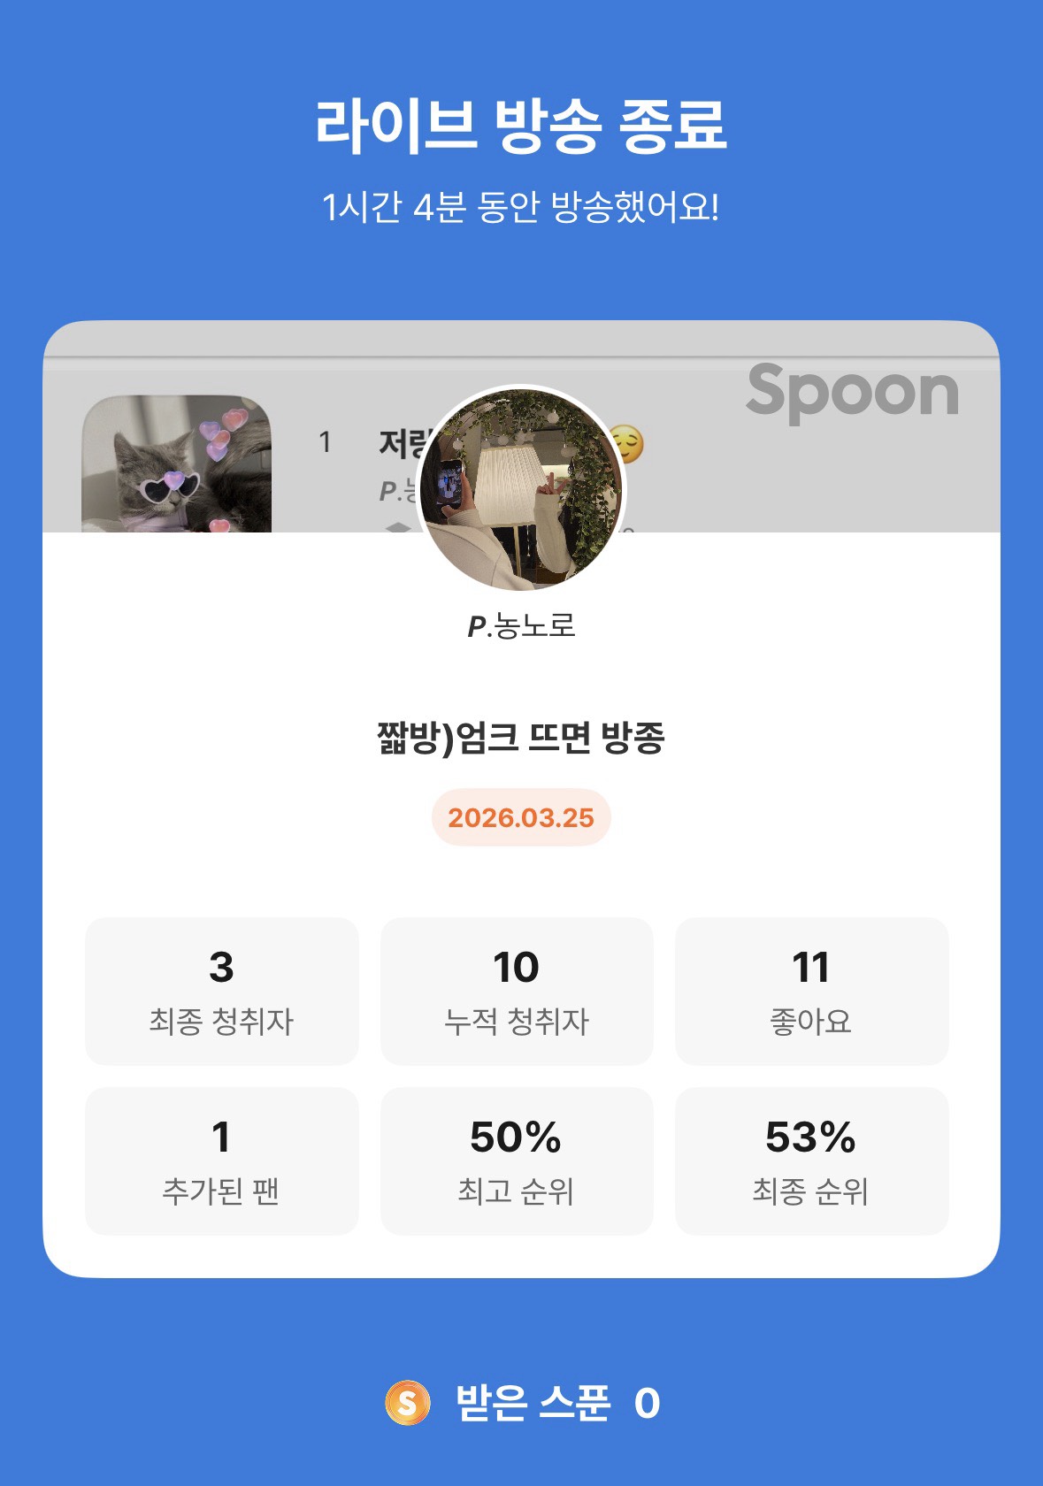Click the received spoon count 0
The image size is (1043, 1486).
647,1404
